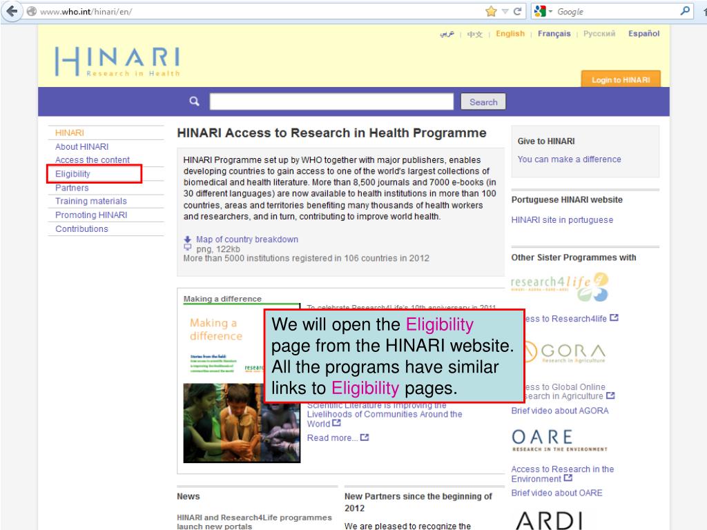The height and width of the screenshot is (530, 707).
Task: Switch site language to Chinese
Action: 474,35
